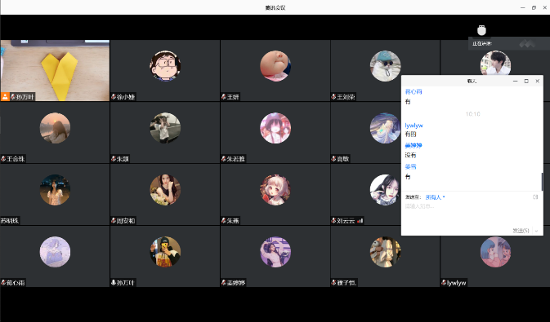The image size is (550, 322).
Task: Click the muted mic icon under the pink-haired anime avatar
Action: pyautogui.click(x=224, y=221)
